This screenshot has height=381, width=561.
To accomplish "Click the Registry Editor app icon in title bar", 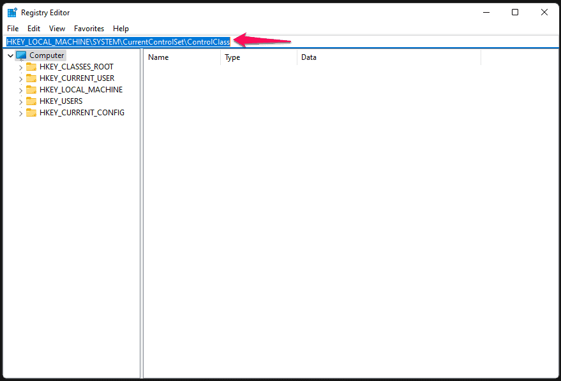I will (x=12, y=13).
